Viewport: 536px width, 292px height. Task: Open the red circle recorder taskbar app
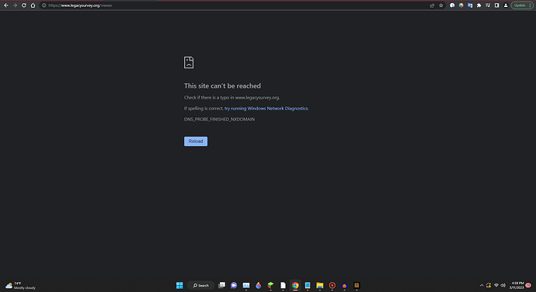click(332, 285)
